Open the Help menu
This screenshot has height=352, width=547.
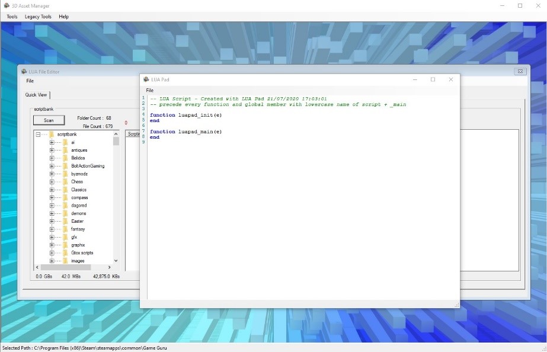coord(63,17)
